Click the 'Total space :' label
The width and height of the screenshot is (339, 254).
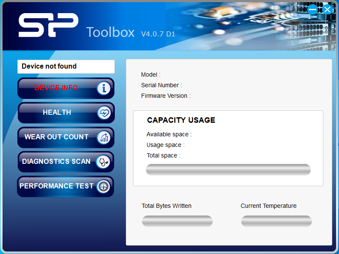[164, 155]
